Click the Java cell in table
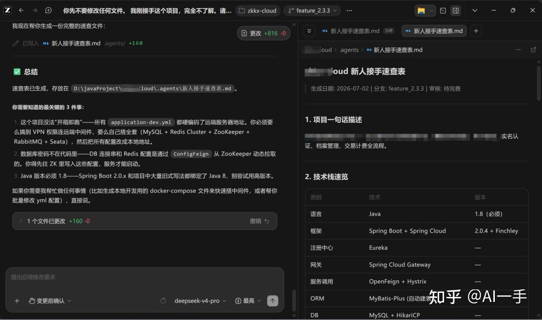This screenshot has width=542, height=320. click(x=375, y=214)
